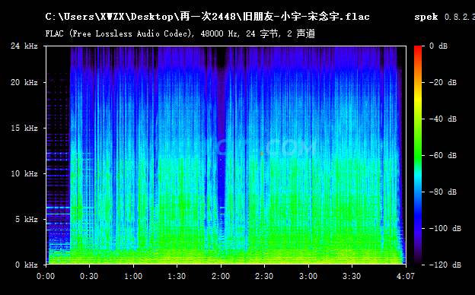Click the spek version label
Image resolution: width=475 pixels, height=295 pixels.
(445, 17)
